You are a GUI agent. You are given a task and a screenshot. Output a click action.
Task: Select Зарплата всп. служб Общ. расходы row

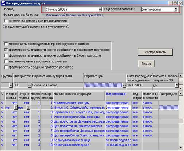point(79,112)
